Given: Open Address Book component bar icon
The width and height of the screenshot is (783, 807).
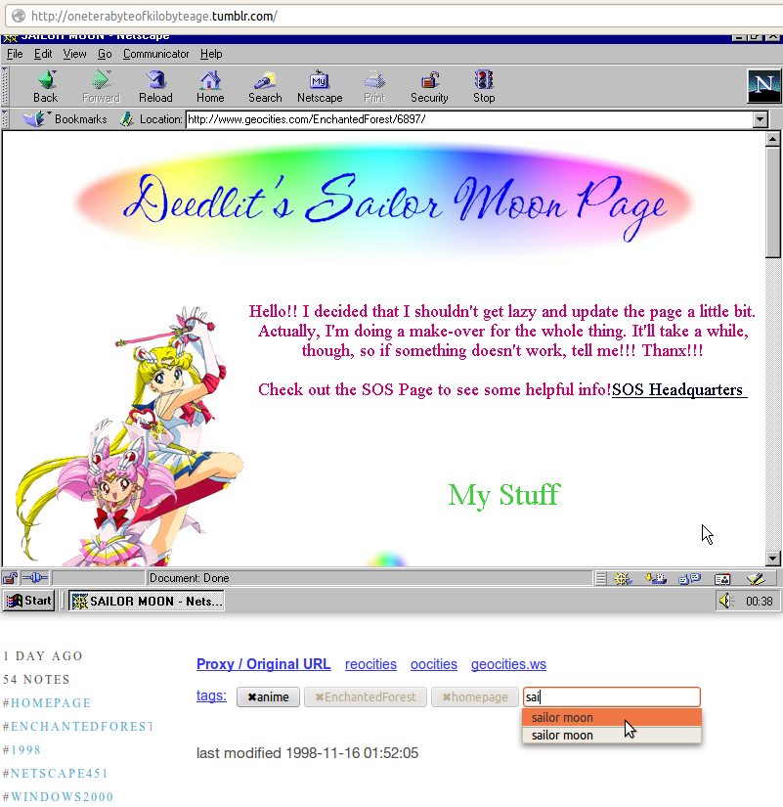Looking at the screenshot, I should point(722,579).
